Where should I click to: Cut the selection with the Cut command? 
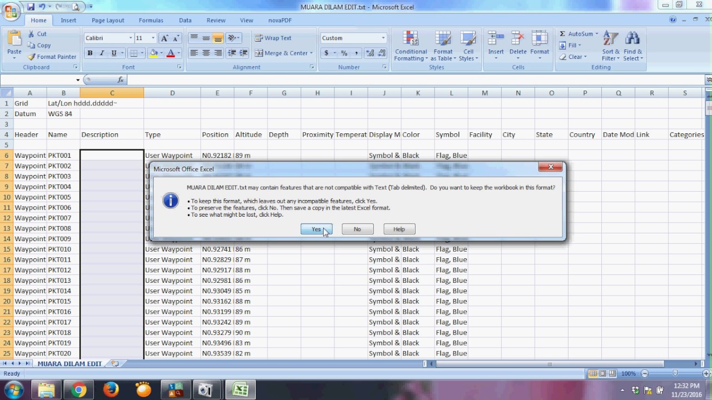click(x=37, y=34)
